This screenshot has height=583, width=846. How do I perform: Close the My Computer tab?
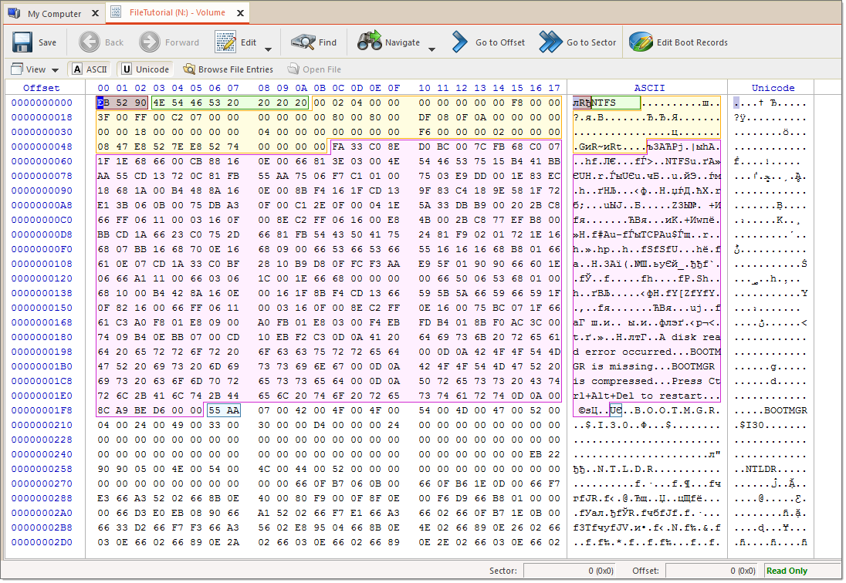tap(94, 13)
